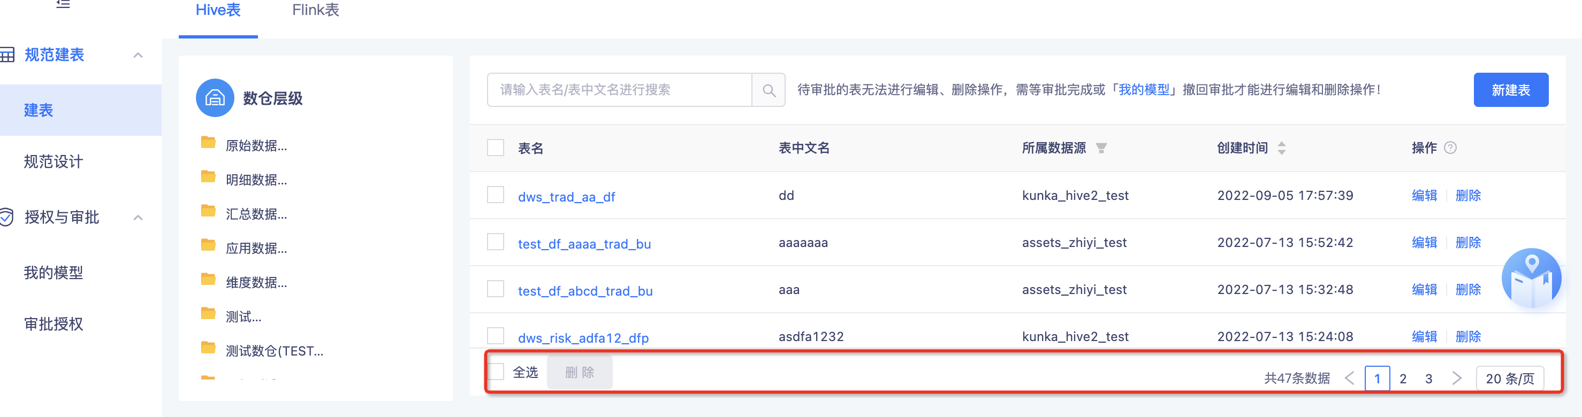Click the 数仓层级 warehouse icon
The image size is (1582, 417).
(x=215, y=97)
